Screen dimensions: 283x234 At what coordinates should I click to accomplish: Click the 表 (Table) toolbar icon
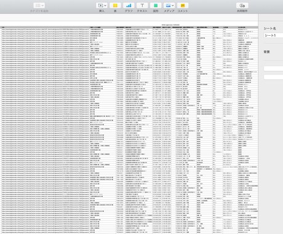(115, 6)
